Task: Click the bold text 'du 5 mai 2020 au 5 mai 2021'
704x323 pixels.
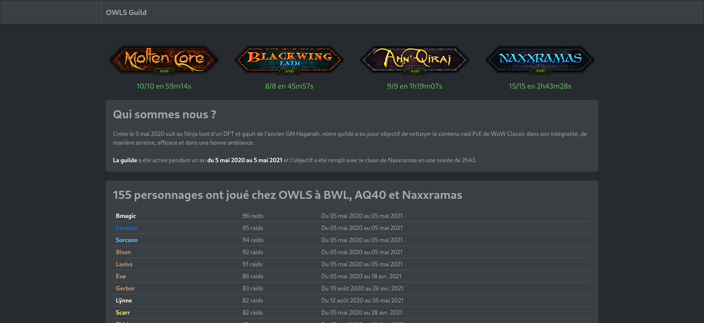Action: coord(245,160)
